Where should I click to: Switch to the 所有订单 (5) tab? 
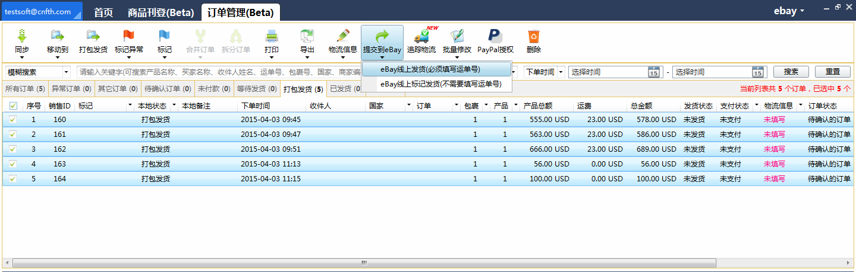[25, 89]
